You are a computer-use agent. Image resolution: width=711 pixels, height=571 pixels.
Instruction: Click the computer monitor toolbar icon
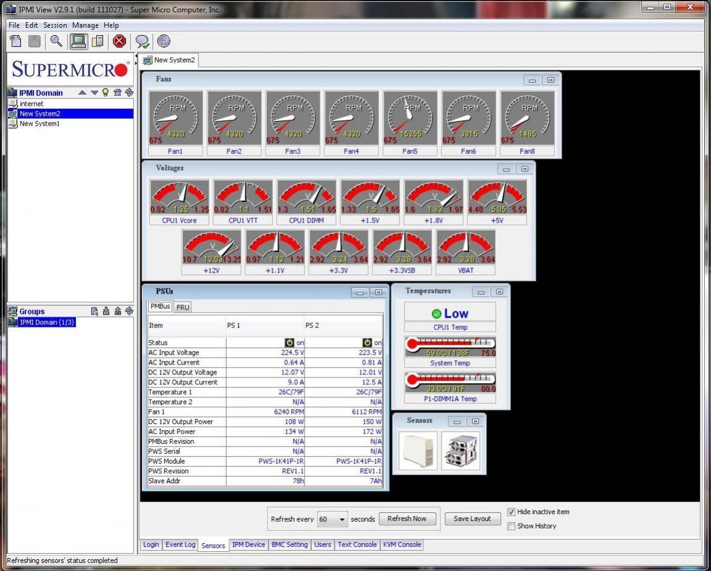point(78,41)
